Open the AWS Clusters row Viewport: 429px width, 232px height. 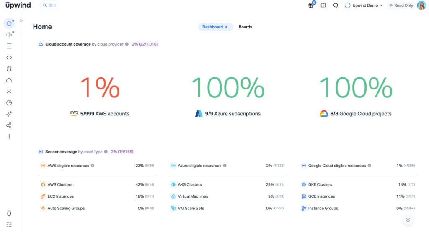click(x=60, y=184)
